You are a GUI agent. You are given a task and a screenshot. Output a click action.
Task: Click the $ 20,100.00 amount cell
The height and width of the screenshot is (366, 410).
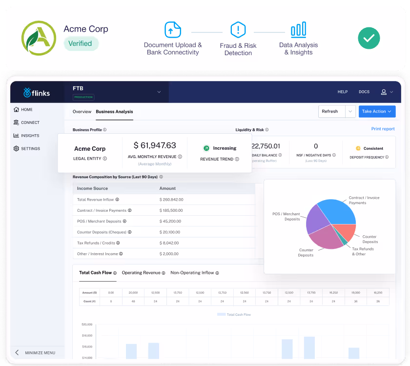170,232
